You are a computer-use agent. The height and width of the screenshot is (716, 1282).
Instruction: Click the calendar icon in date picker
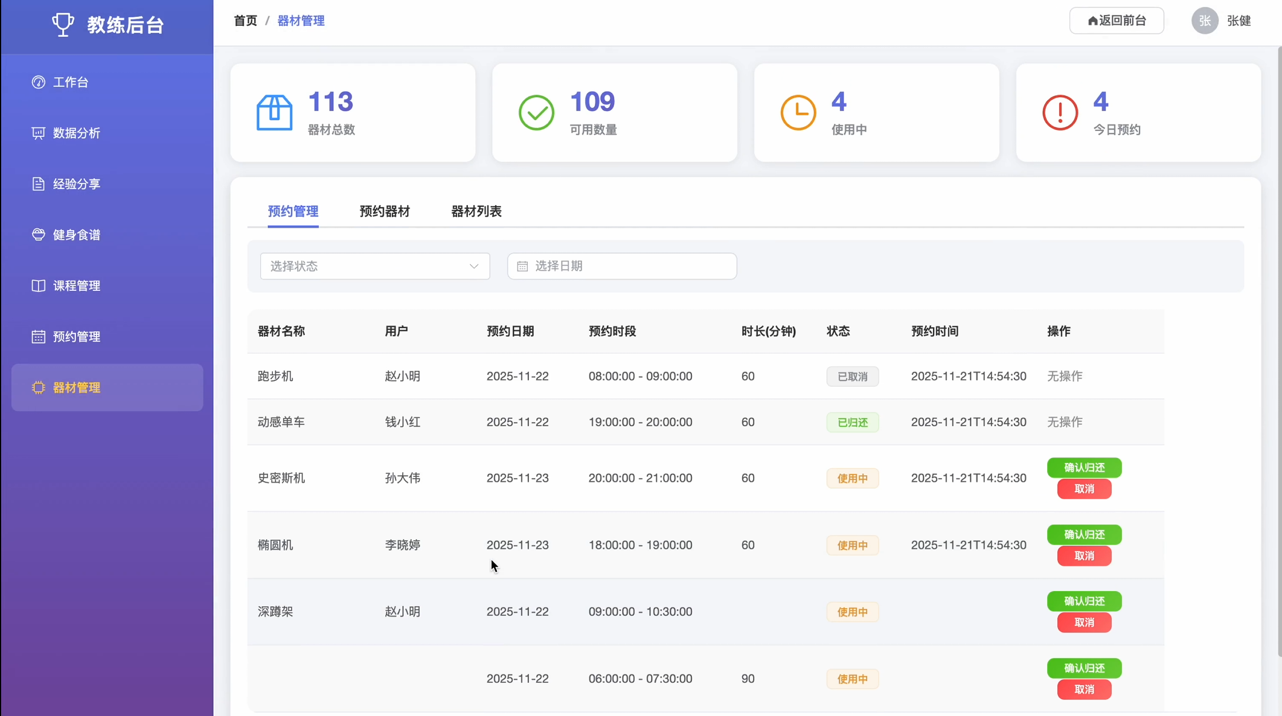522,266
